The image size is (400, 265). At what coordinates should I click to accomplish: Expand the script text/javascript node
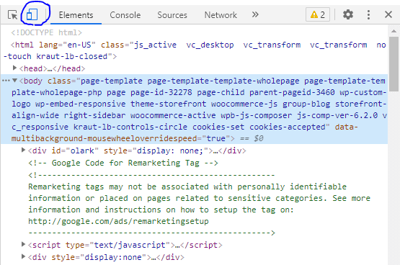click(23, 244)
